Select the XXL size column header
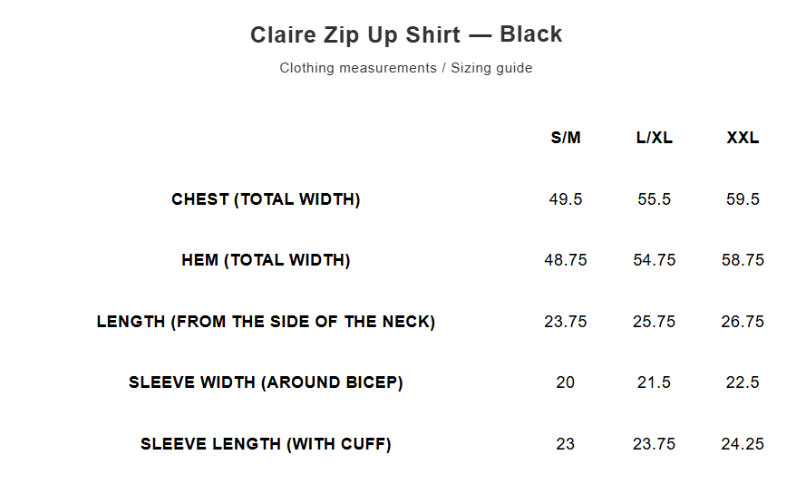This screenshot has height=503, width=806. click(743, 138)
